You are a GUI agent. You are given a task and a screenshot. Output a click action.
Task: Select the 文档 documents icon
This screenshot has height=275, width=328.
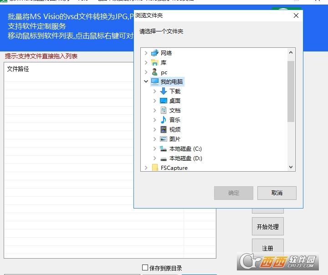pos(164,111)
